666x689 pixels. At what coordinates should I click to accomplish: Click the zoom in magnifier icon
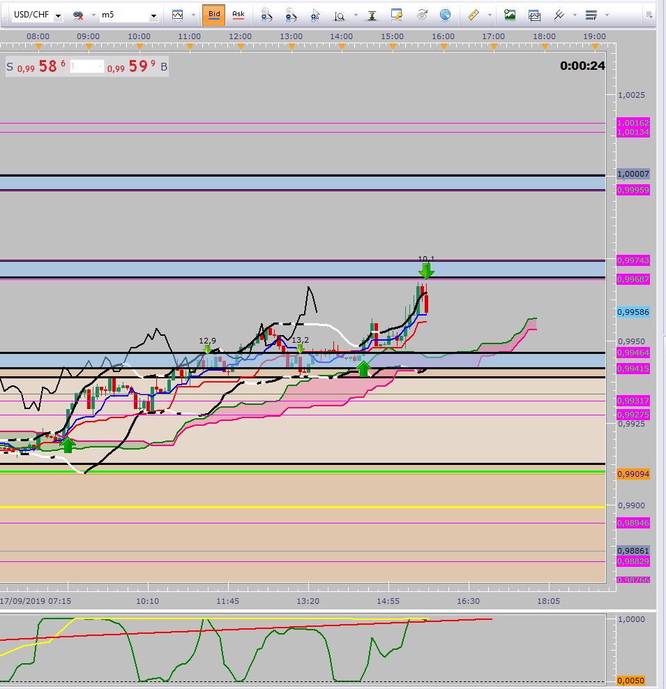266,15
